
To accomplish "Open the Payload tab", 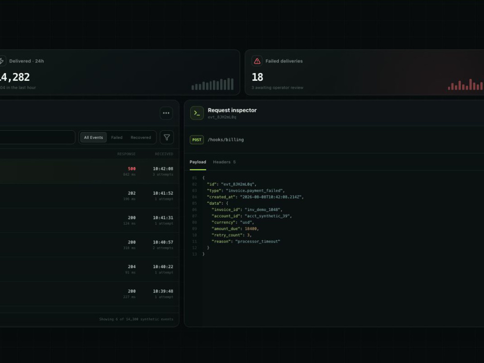I will [197, 162].
